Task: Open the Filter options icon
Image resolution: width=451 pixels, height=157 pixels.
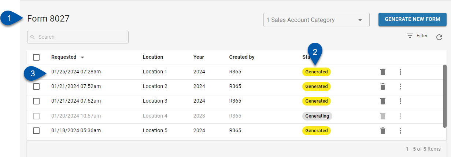Action: [x=410, y=36]
